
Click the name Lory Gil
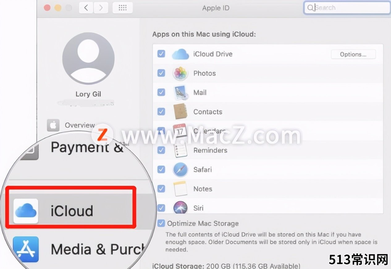coord(88,94)
